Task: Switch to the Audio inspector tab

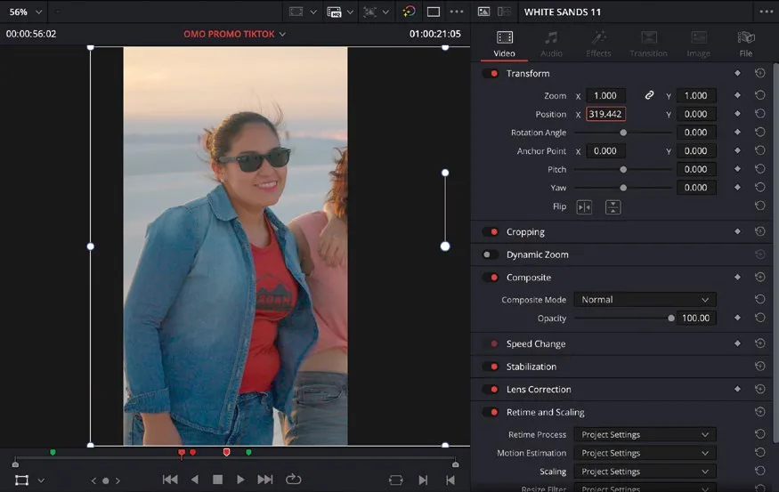Action: coord(551,44)
